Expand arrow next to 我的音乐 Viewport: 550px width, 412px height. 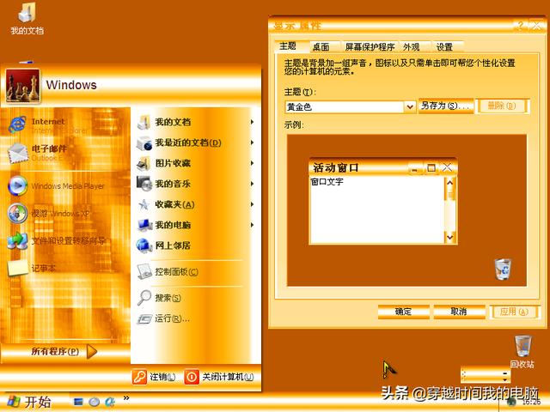click(x=252, y=184)
